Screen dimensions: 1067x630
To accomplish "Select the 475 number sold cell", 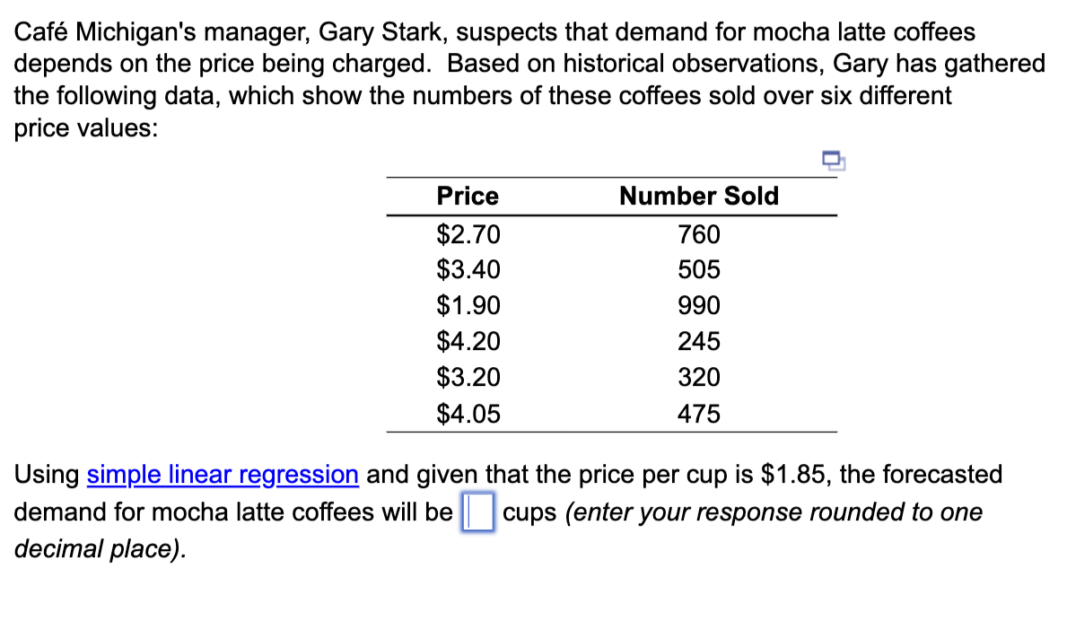I will (x=698, y=413).
